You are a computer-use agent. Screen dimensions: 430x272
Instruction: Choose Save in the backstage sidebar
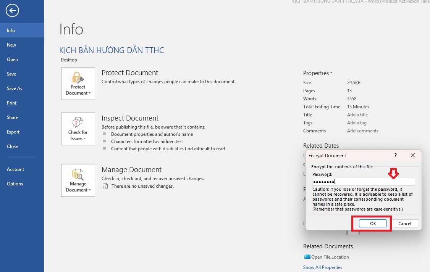tap(22, 74)
